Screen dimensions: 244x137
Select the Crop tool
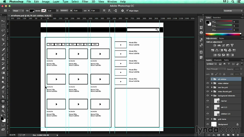tap(3, 40)
